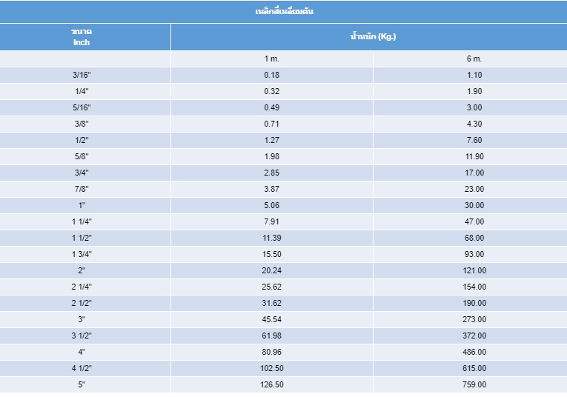Select the 7/8" size cell

point(82,189)
